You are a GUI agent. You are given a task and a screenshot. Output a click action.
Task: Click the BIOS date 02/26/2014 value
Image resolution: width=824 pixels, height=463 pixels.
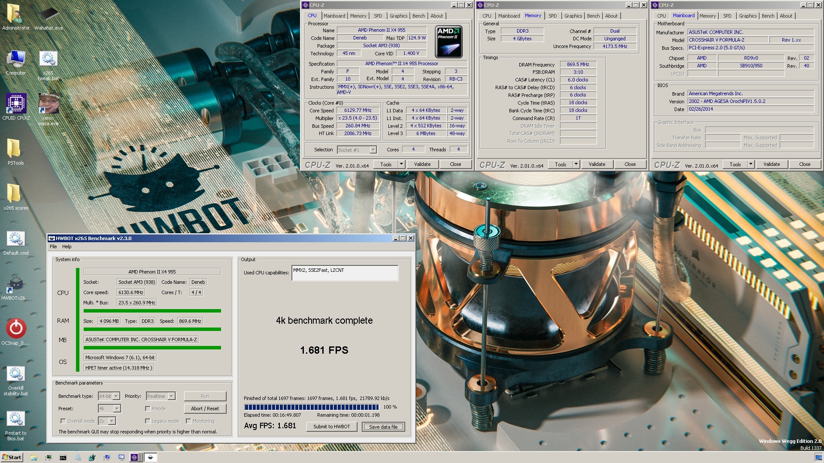coord(751,109)
